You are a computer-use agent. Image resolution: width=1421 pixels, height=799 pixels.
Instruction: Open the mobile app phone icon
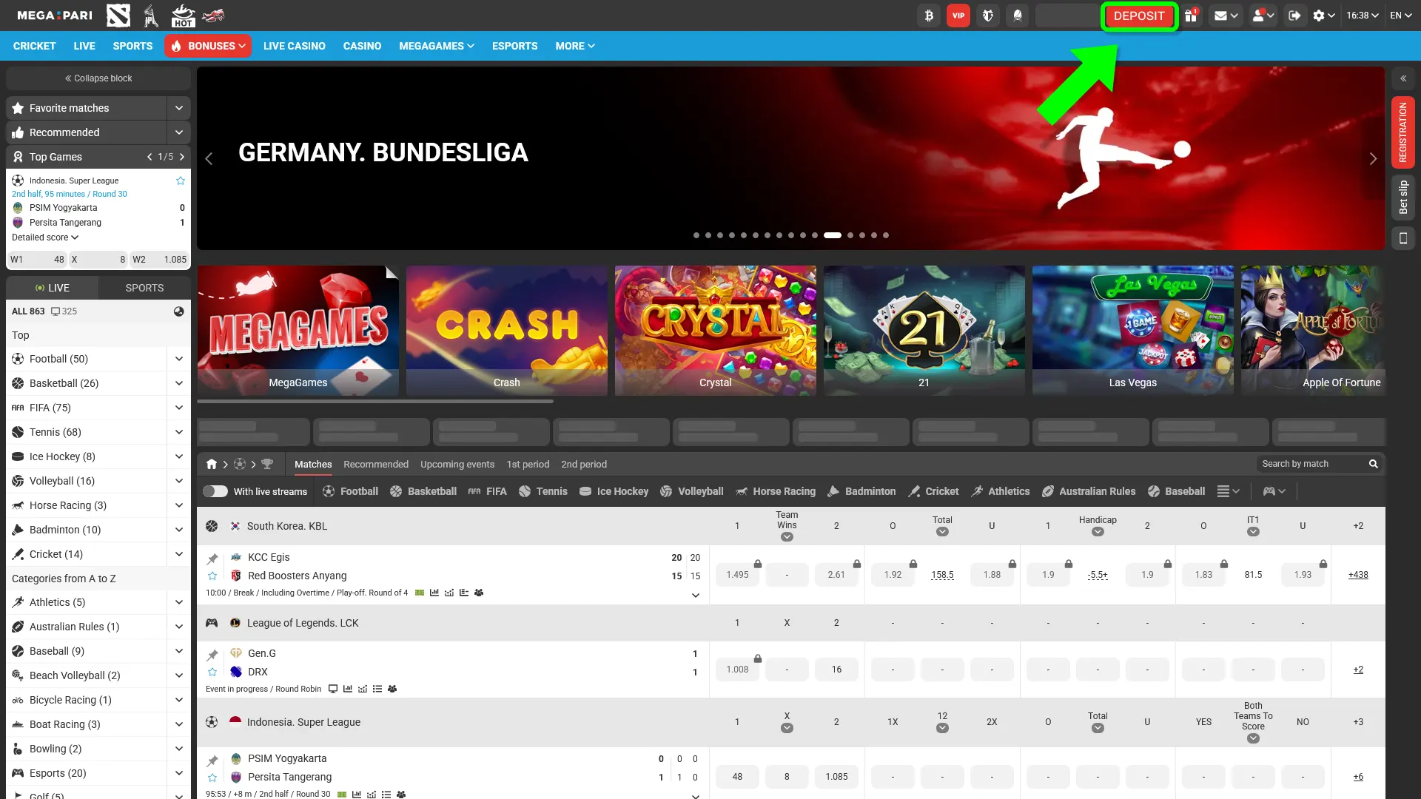coord(1402,238)
